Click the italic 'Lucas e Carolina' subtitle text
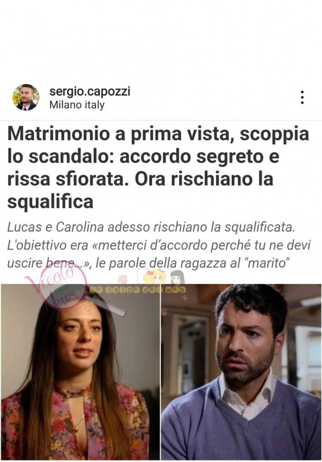 pyautogui.click(x=56, y=227)
